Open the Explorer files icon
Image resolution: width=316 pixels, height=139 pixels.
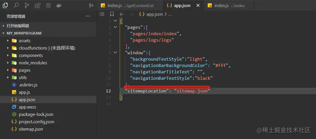click(5, 5)
